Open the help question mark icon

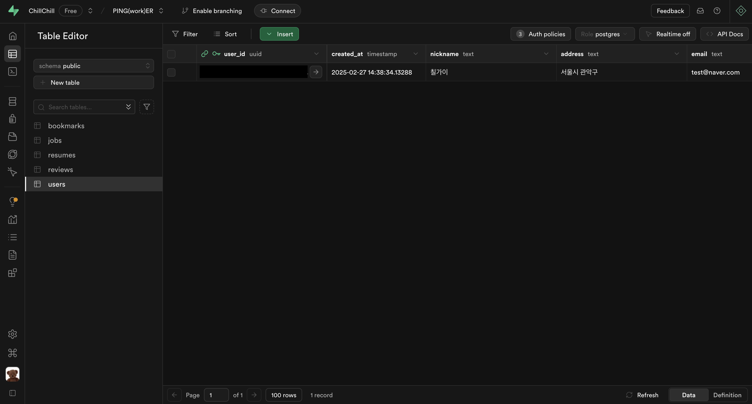717,11
